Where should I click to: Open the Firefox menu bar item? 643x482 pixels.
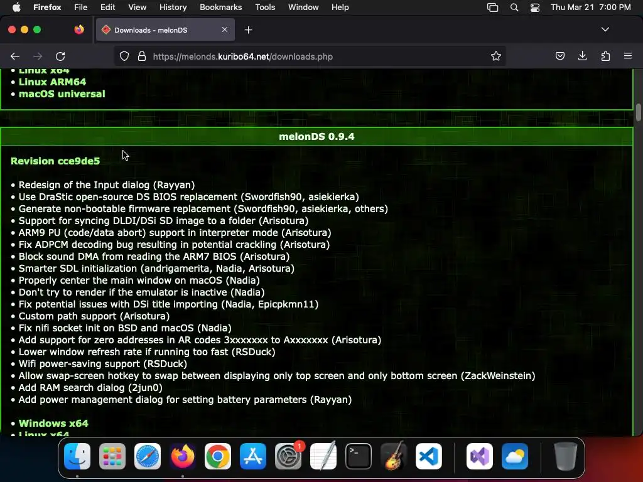coord(47,7)
